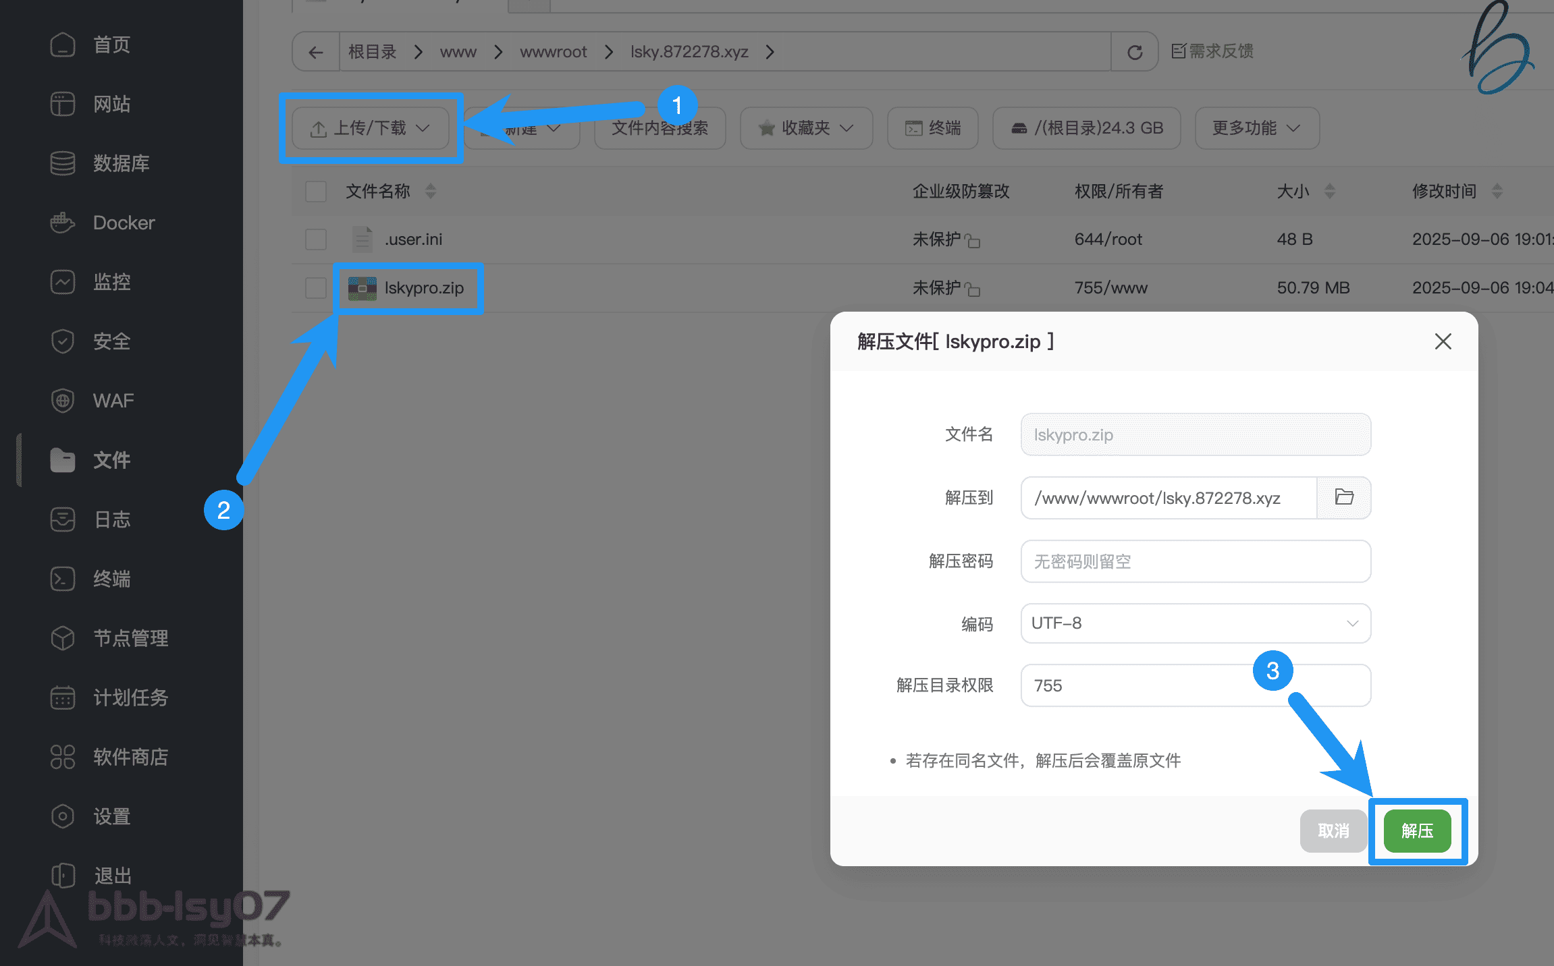
Task: Open the folder picker next to 解压到 path
Action: click(x=1344, y=498)
